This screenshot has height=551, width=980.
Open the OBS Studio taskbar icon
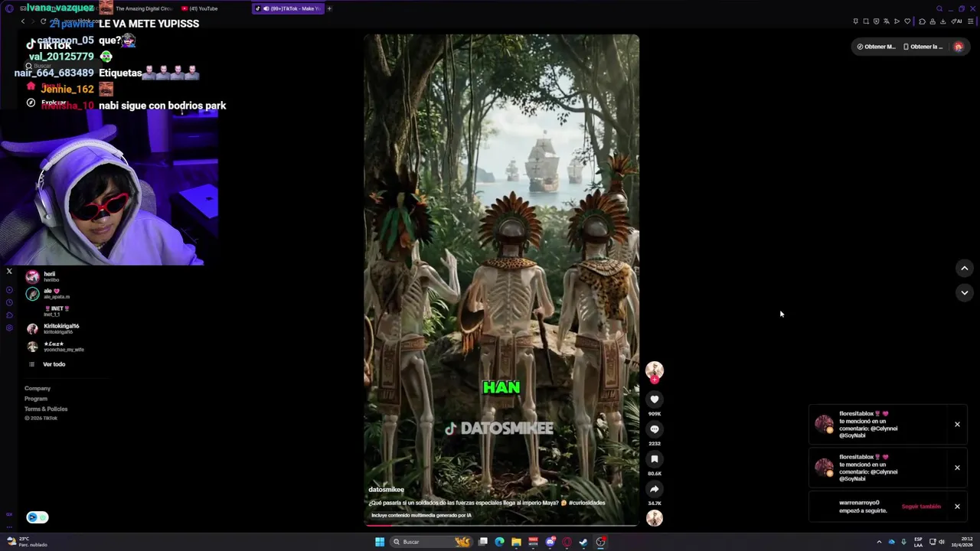pyautogui.click(x=601, y=542)
